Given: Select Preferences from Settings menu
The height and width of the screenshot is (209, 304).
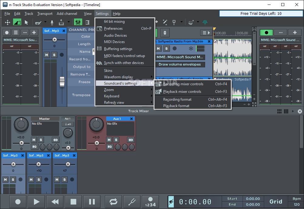Looking at the screenshot, I should (125, 29).
